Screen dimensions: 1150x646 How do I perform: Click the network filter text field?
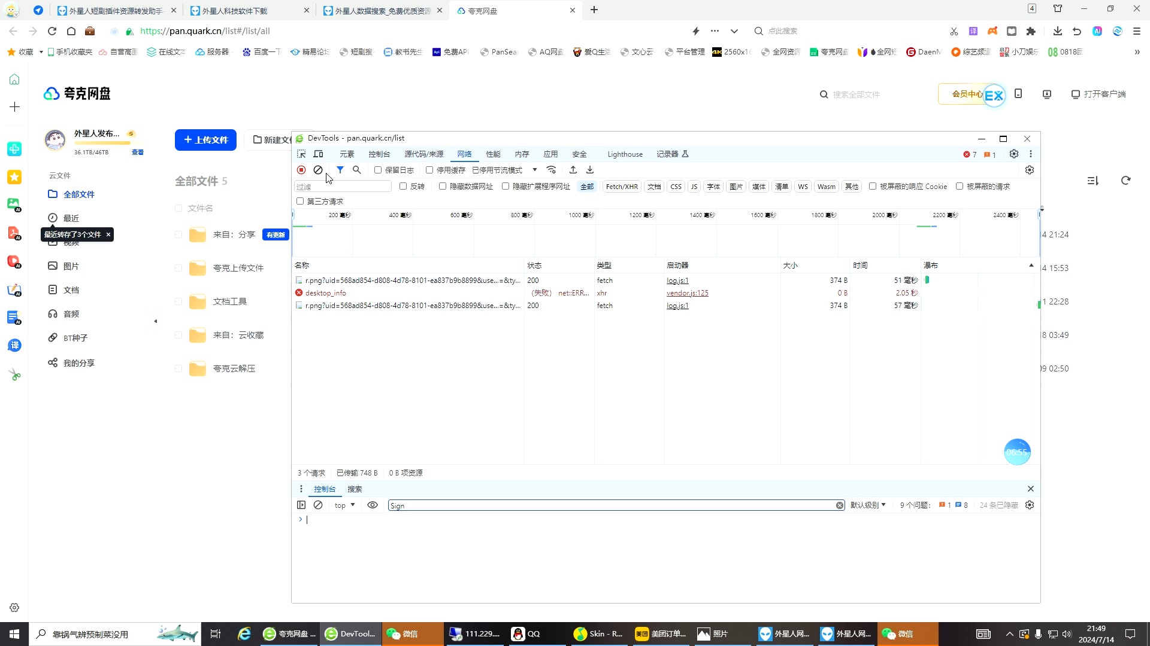coord(343,187)
